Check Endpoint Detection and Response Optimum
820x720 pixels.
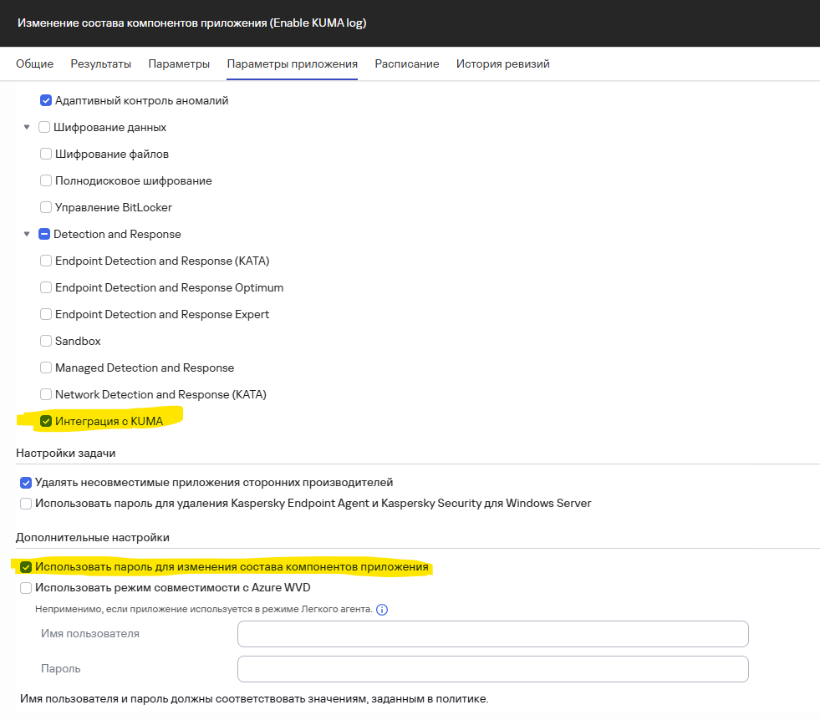[x=46, y=288]
